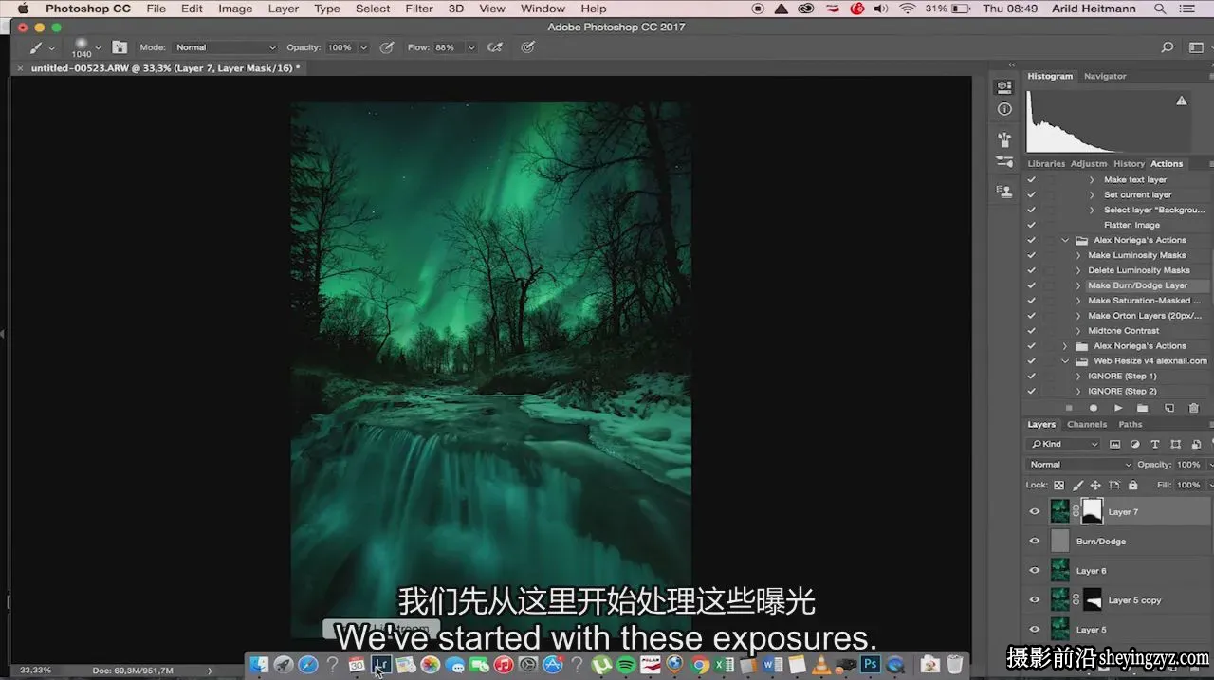The height and width of the screenshot is (680, 1214).
Task: Lock image pixels with brush icon
Action: pos(1076,485)
